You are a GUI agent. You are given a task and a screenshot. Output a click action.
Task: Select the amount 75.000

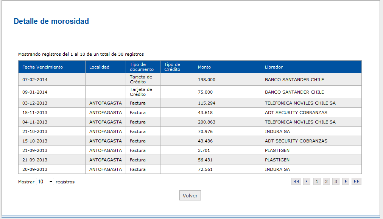tap(205, 92)
